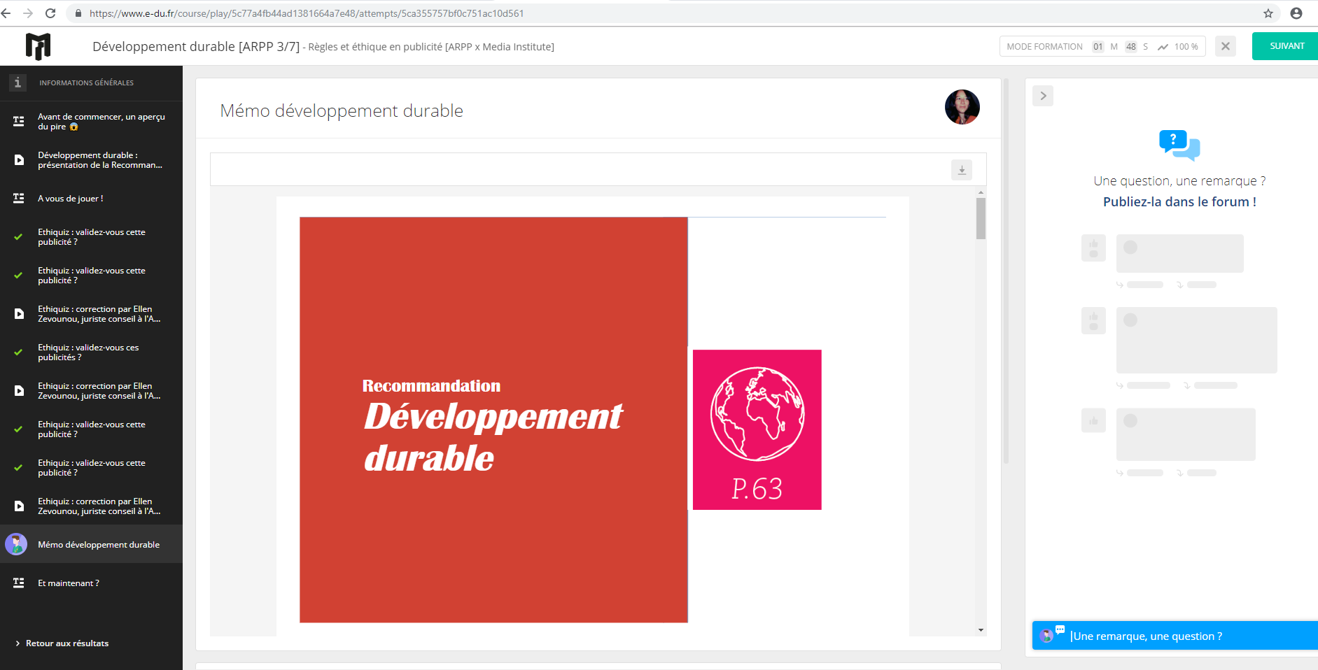Click the info icon in sidebar header
The image size is (1318, 670).
tap(17, 83)
